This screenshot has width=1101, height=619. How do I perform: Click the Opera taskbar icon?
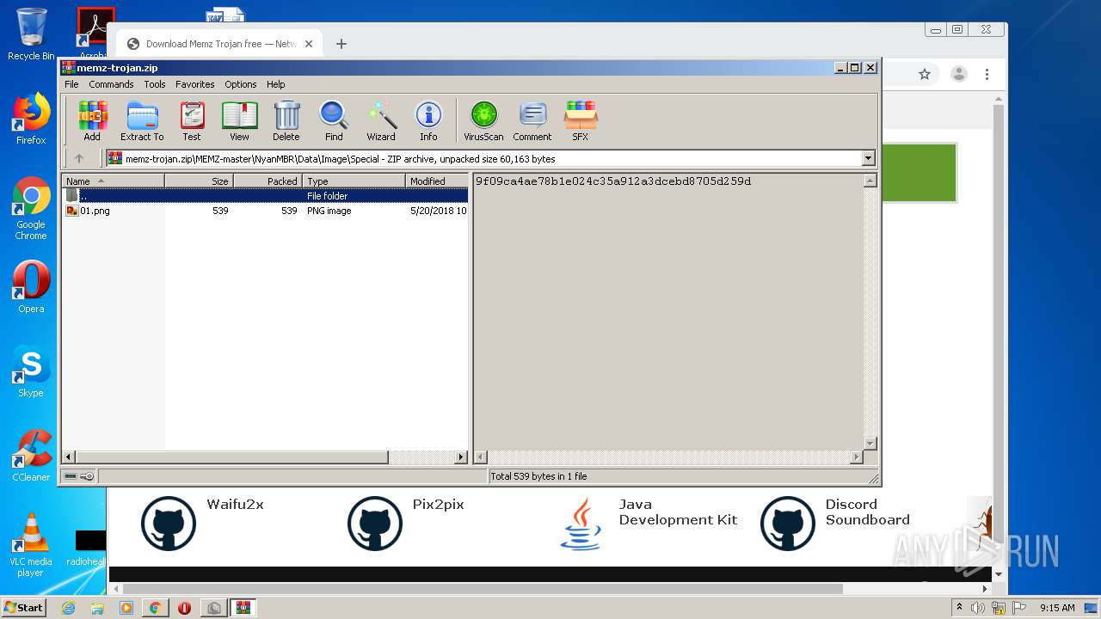pos(184,608)
